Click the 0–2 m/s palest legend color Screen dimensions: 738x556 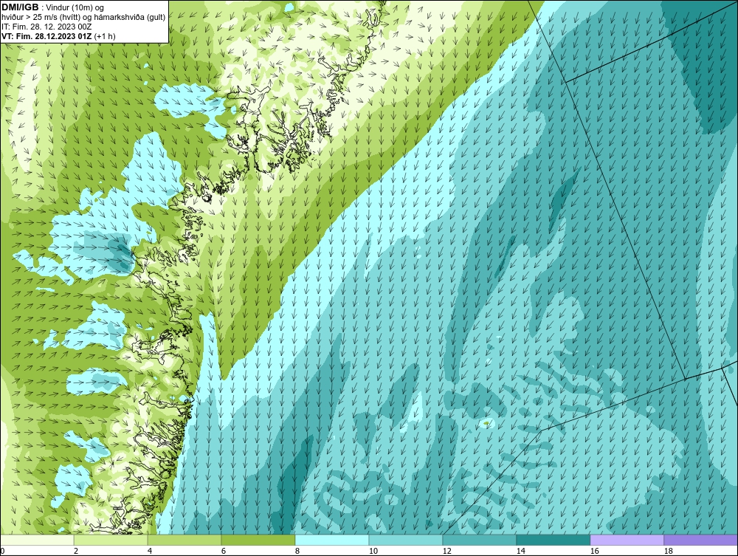click(37, 540)
